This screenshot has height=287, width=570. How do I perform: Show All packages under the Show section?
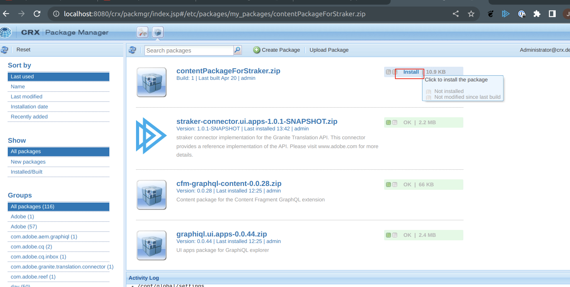pyautogui.click(x=58, y=152)
